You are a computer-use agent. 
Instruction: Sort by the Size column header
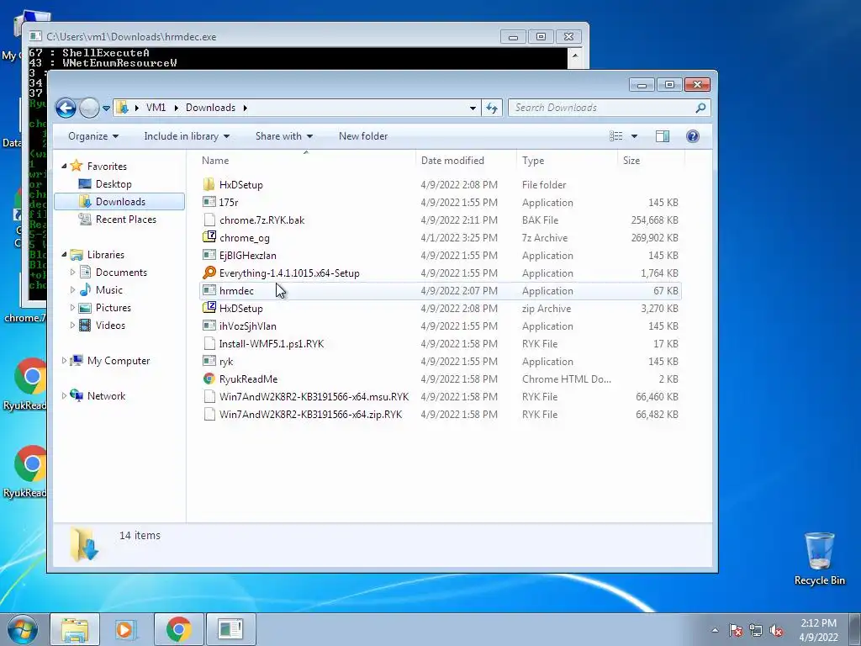(x=652, y=161)
